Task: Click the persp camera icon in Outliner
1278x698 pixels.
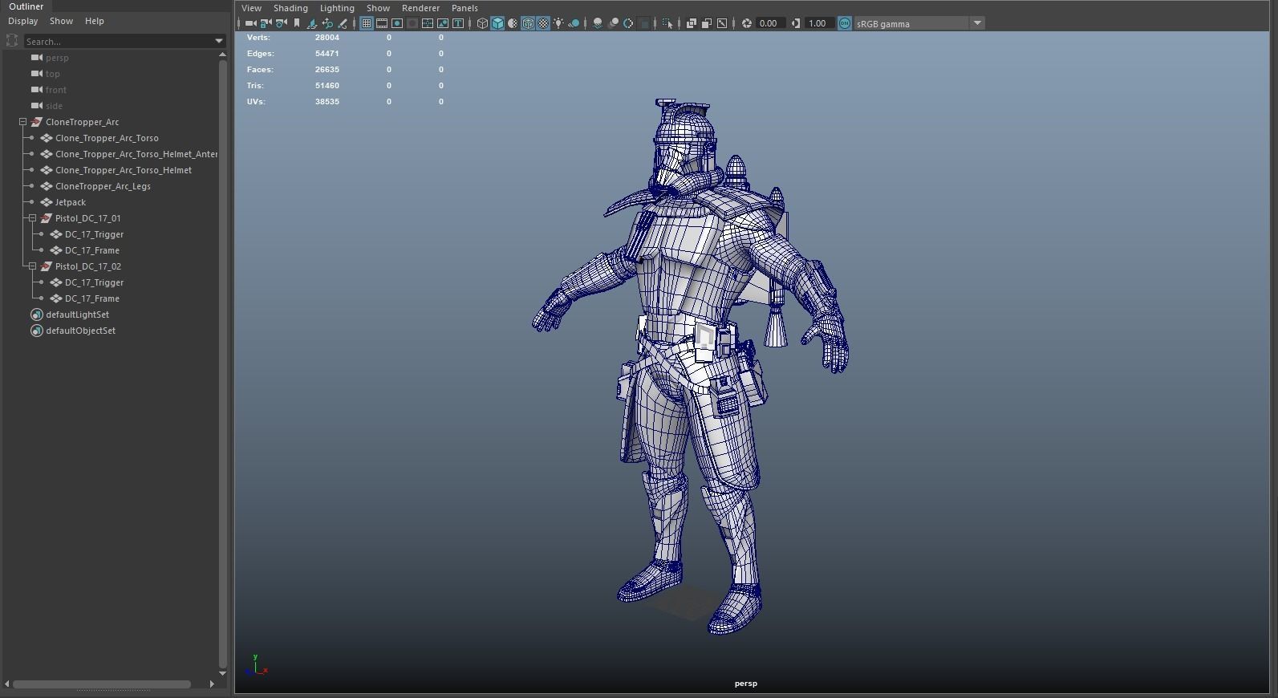Action: [37, 57]
